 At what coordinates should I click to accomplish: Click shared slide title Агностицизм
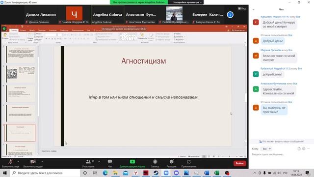coord(144,61)
